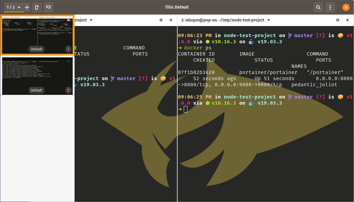This screenshot has height=202, width=354.
Task: Click session 2 number badge
Action: click(68, 90)
